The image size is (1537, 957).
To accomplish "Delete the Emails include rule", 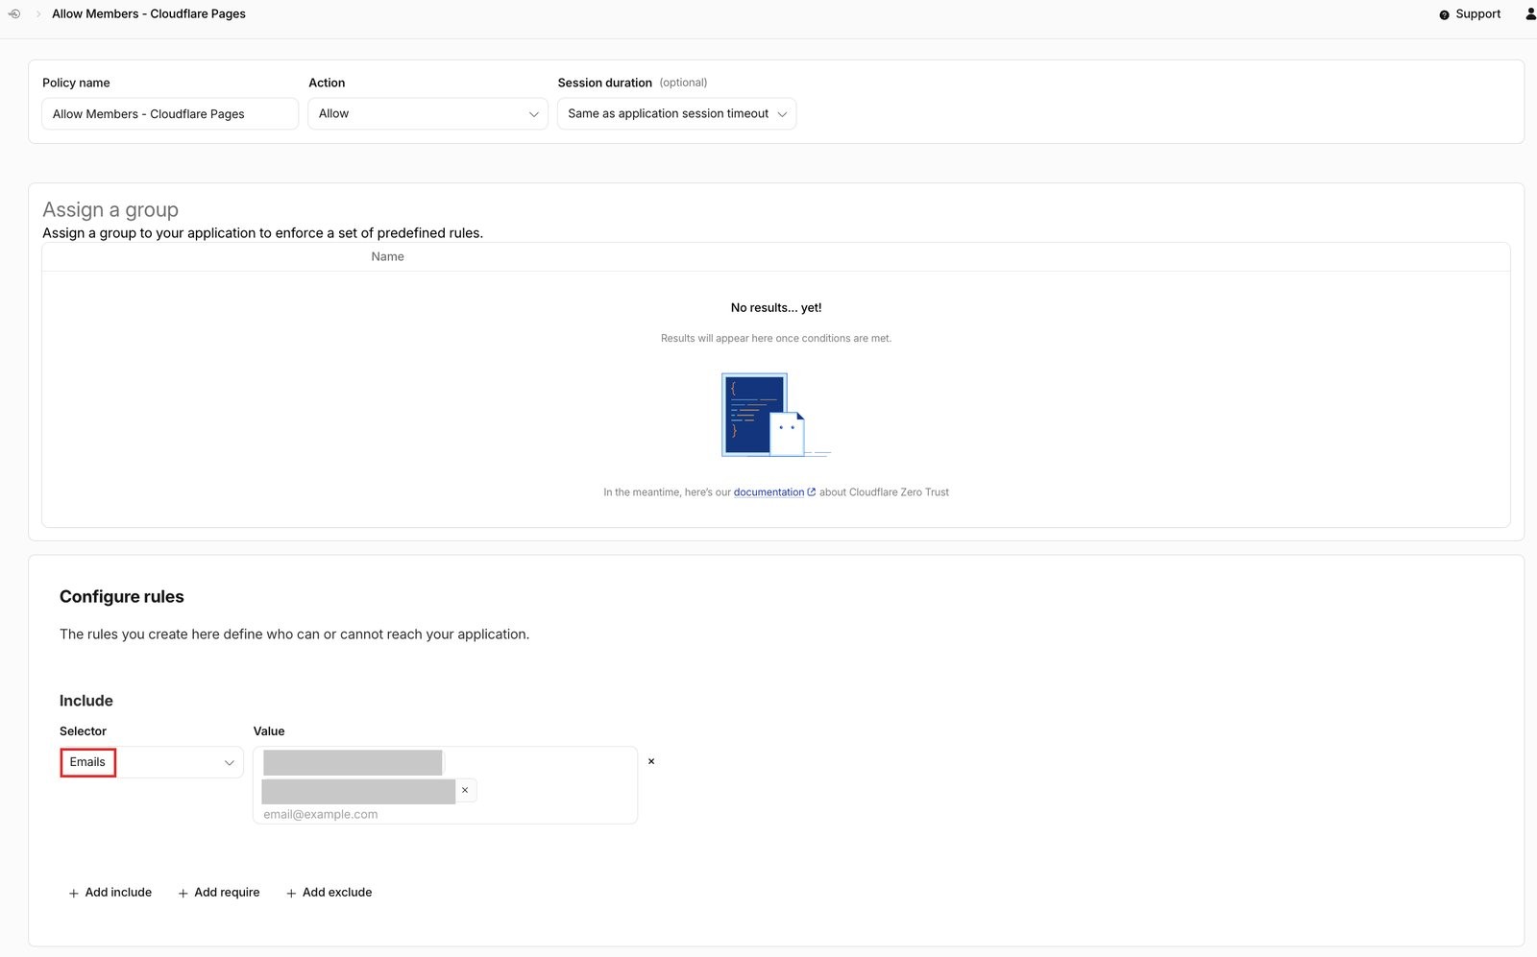I will tap(651, 761).
